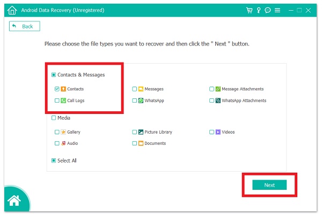
Task: Toggle the Media group checkbox
Action: pyautogui.click(x=54, y=118)
